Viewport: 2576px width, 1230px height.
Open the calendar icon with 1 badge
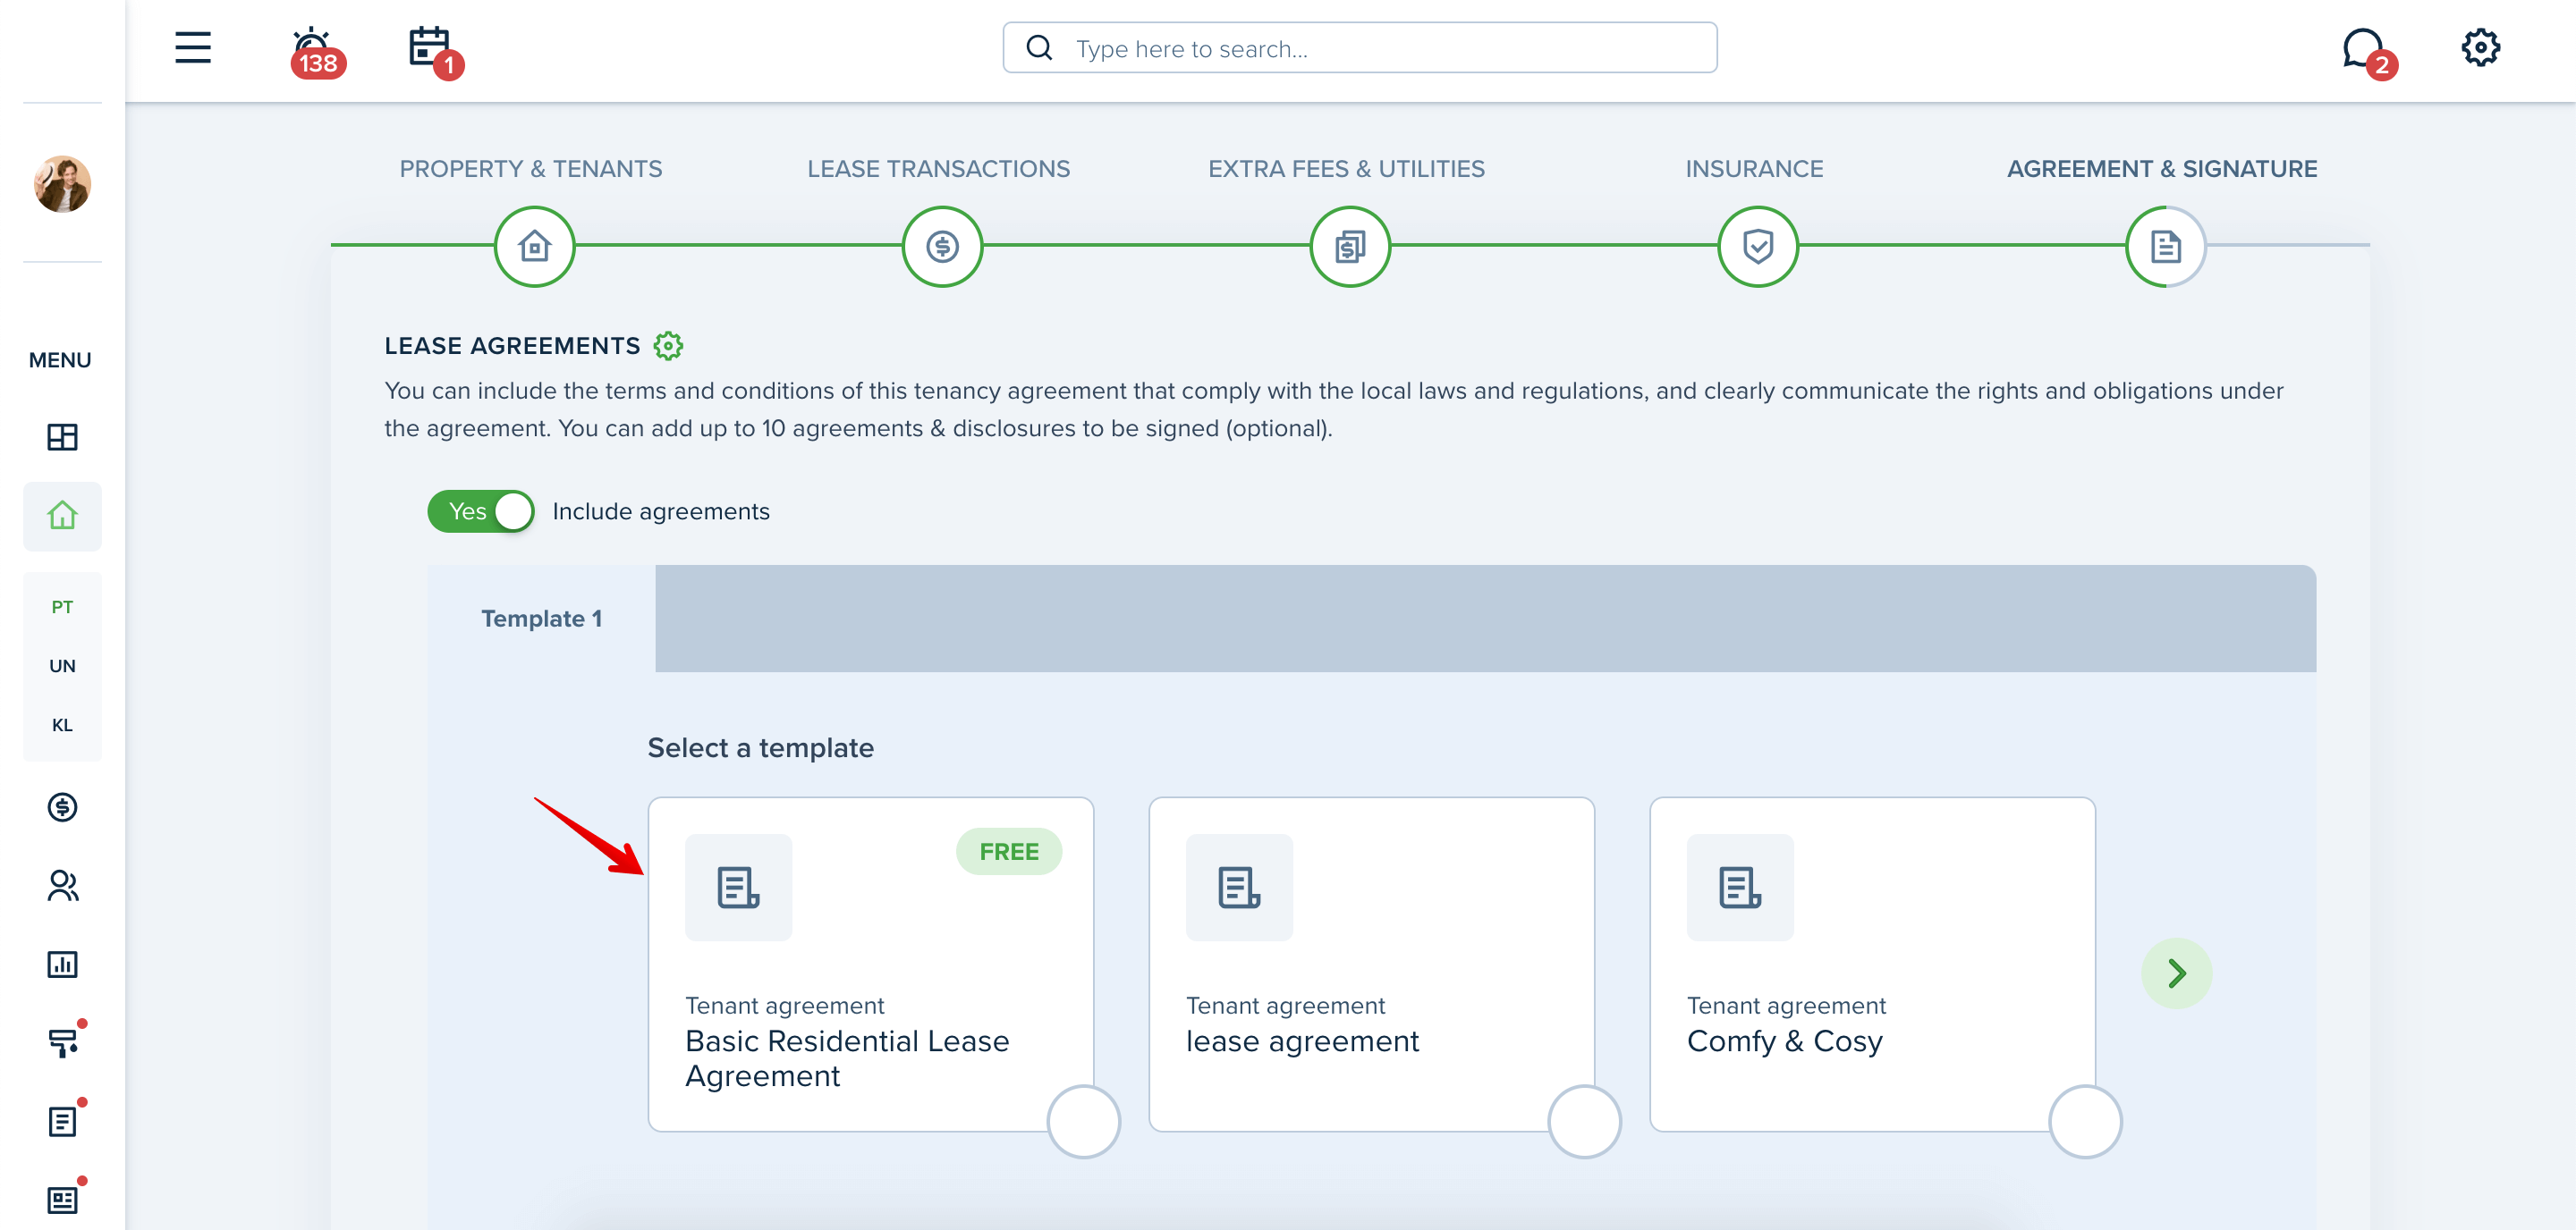click(435, 52)
